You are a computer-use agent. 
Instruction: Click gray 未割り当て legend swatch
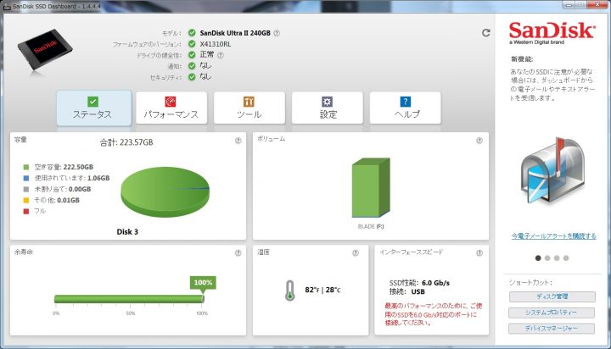(26, 189)
